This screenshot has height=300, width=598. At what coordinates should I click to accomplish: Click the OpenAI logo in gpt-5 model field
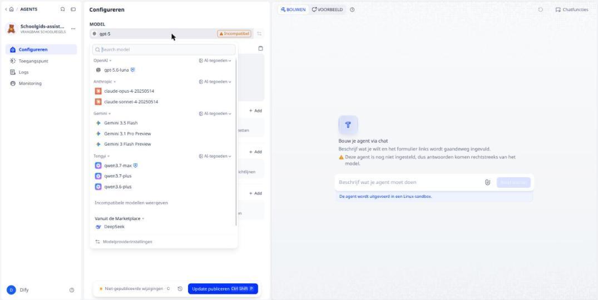95,34
